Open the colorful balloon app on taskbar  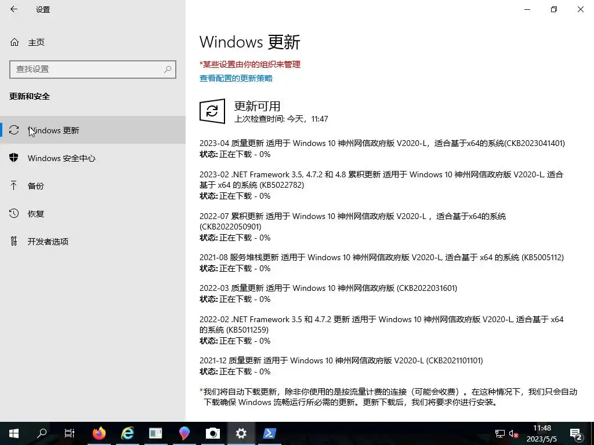[x=184, y=433]
